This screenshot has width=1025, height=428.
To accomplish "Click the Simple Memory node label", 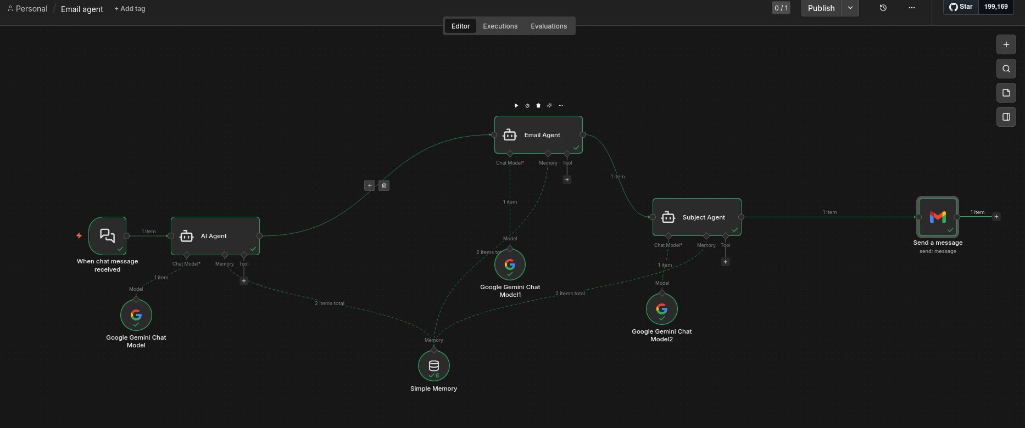I will click(x=434, y=388).
